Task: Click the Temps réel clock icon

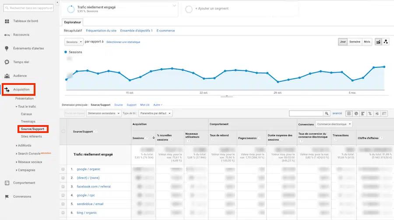Action: [x=7, y=62]
